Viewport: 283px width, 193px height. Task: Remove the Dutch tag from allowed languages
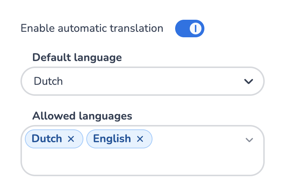[x=71, y=139]
